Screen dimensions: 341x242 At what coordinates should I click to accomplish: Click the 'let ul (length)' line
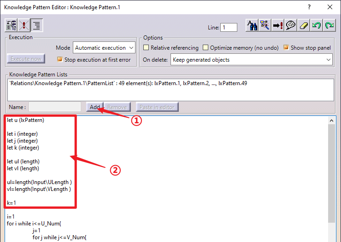(23, 161)
